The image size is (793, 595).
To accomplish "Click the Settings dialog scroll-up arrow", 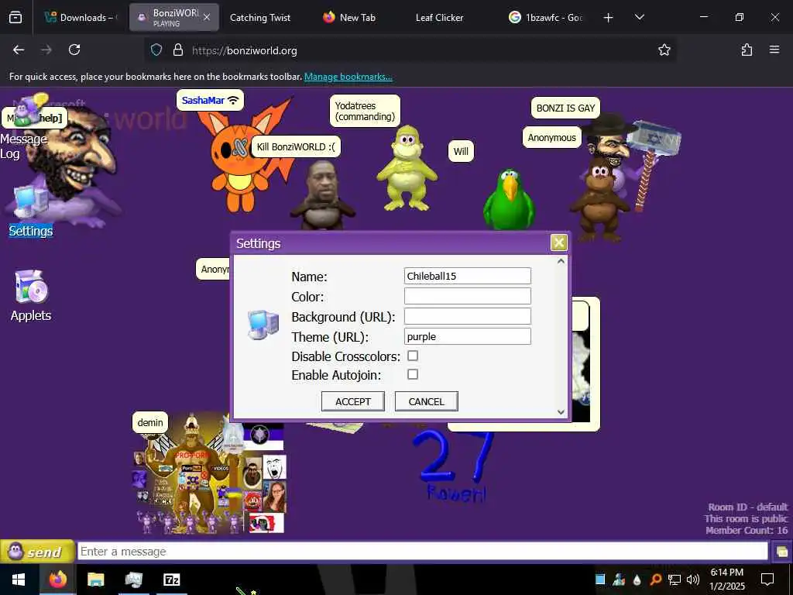I will click(x=561, y=262).
